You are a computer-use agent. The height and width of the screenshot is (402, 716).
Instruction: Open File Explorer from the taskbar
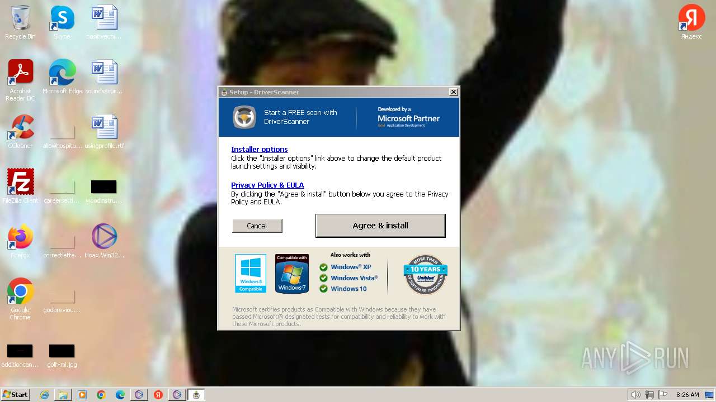[63, 395]
